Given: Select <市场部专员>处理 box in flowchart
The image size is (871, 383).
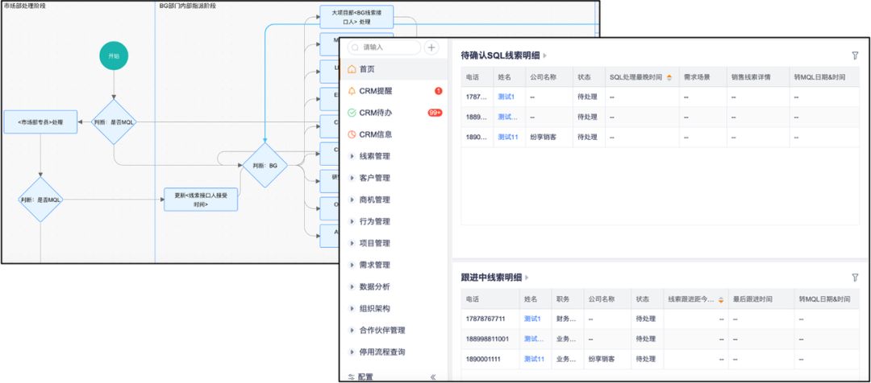Looking at the screenshot, I should click(40, 122).
